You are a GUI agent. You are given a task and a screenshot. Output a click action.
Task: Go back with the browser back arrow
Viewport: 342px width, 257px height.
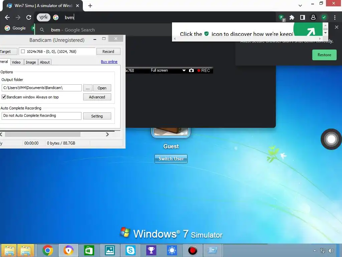click(7, 17)
